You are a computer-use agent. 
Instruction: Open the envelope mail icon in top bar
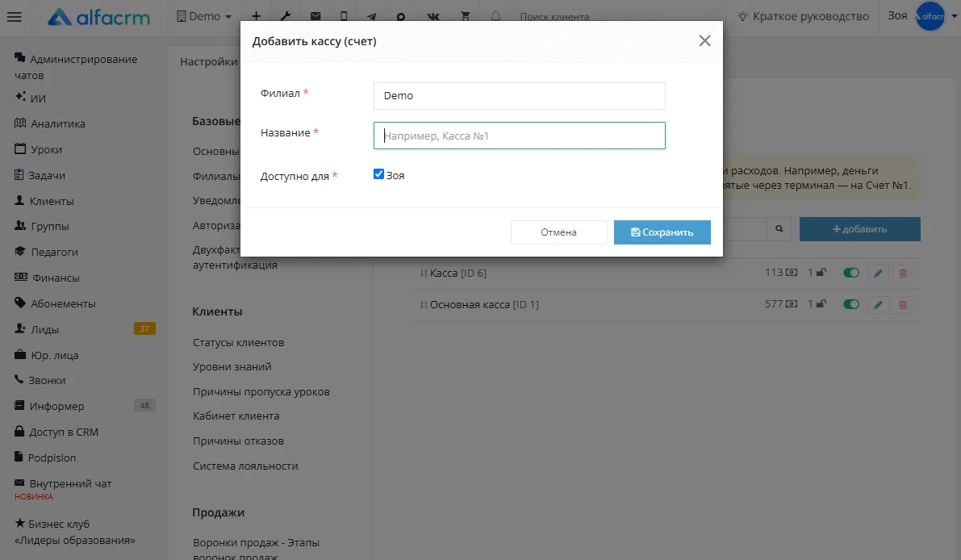315,17
